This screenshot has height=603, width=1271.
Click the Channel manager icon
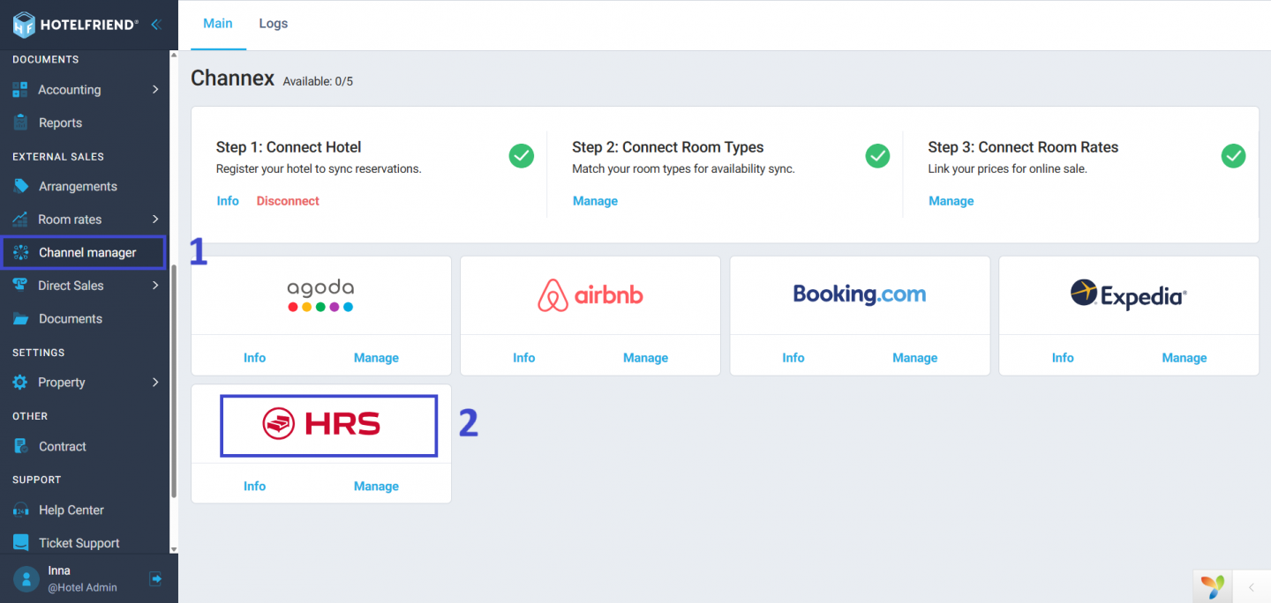click(20, 252)
